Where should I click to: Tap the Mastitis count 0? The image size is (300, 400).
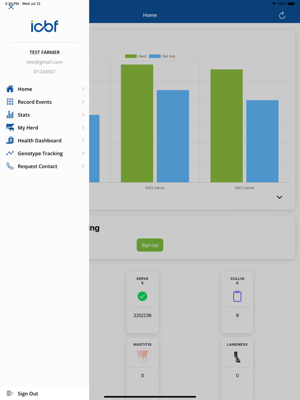[x=142, y=376]
